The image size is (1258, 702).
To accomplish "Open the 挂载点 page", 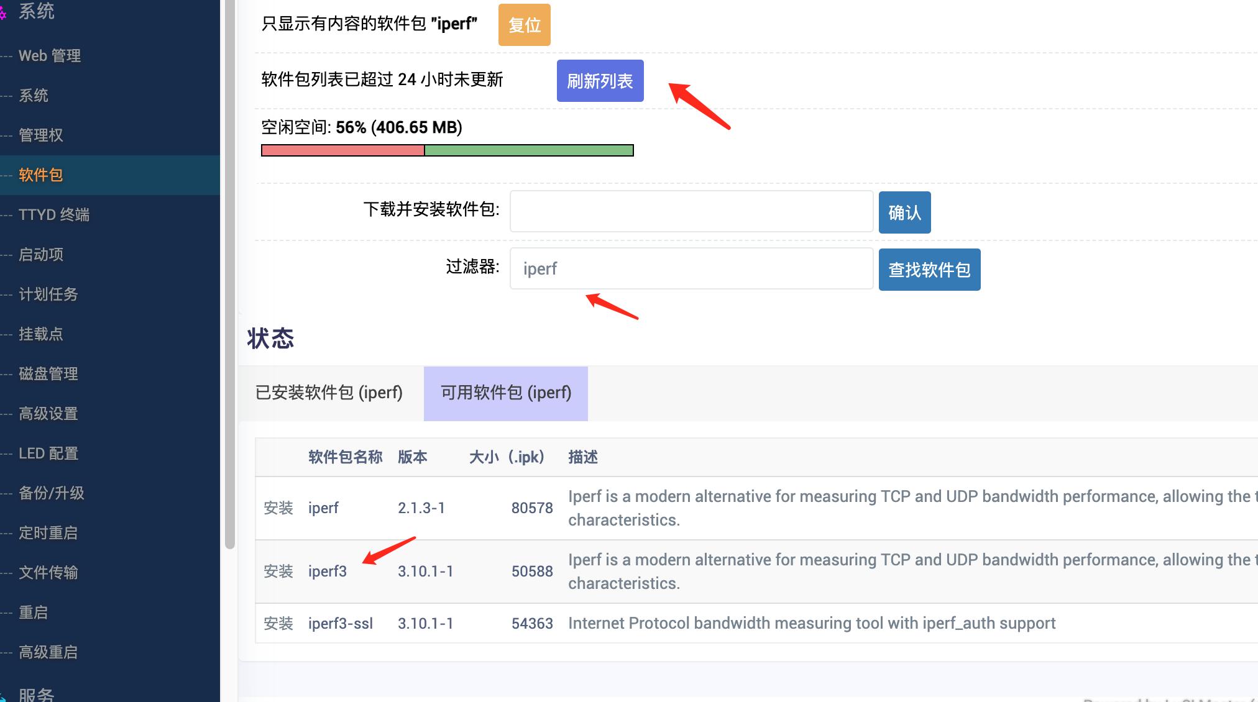I will pos(41,334).
